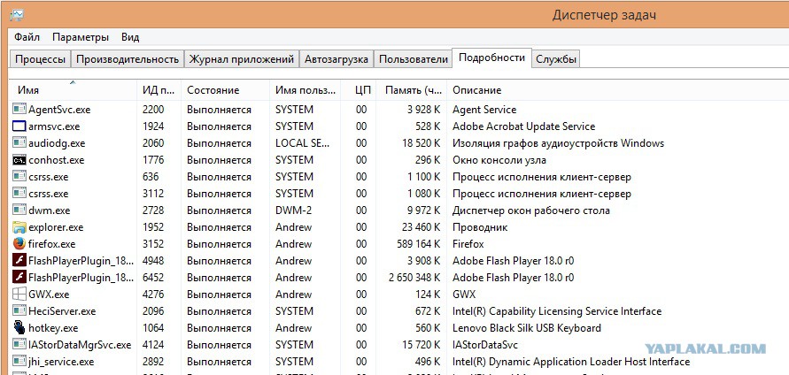Click the jhi_service.exe process icon

point(19,362)
